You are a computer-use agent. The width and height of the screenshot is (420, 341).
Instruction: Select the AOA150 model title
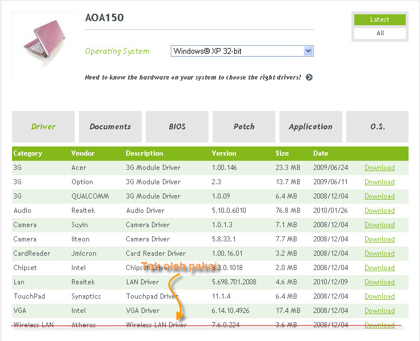(x=105, y=18)
